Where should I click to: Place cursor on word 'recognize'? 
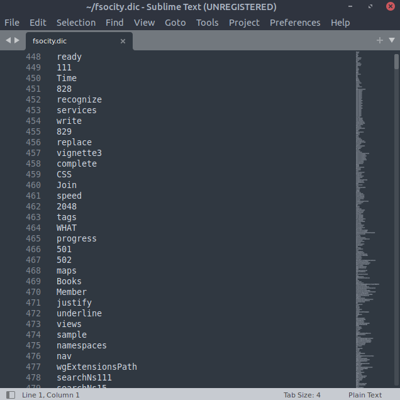(79, 99)
